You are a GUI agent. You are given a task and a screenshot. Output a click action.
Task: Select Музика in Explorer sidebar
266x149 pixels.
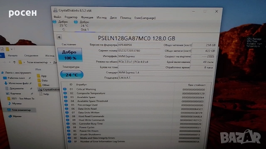coord(17,103)
